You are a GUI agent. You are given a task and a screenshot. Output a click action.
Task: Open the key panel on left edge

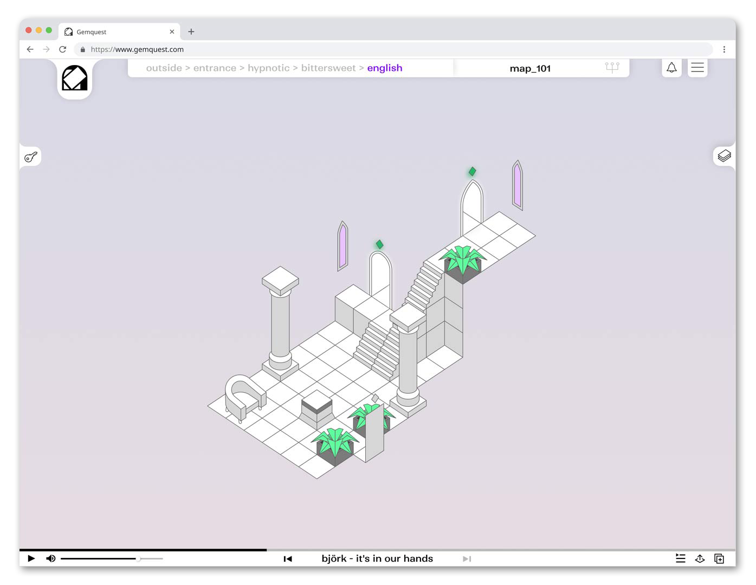point(31,157)
